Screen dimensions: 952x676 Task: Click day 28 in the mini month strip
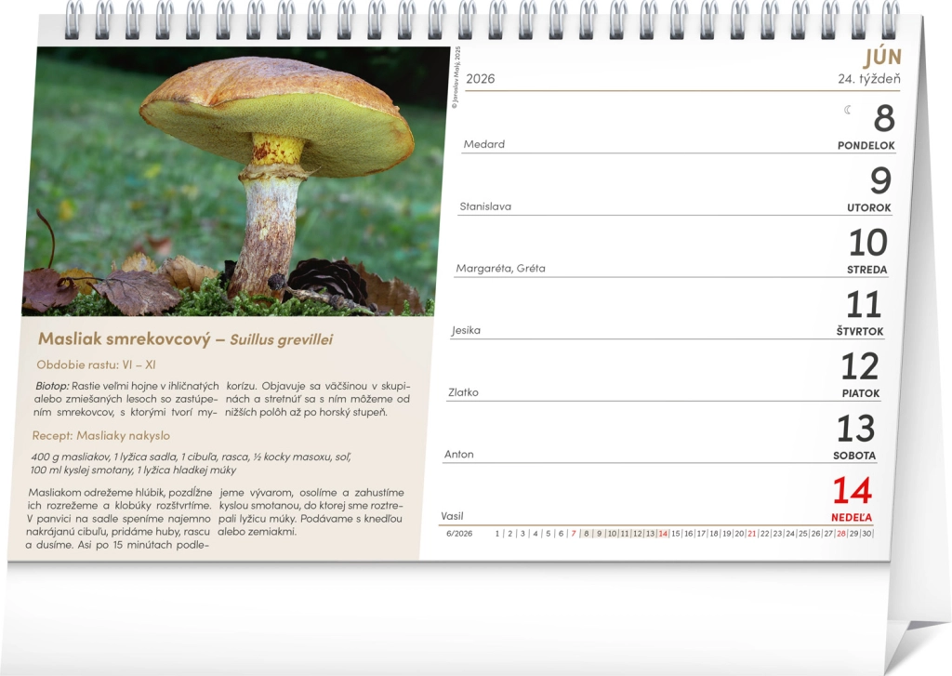840,534
